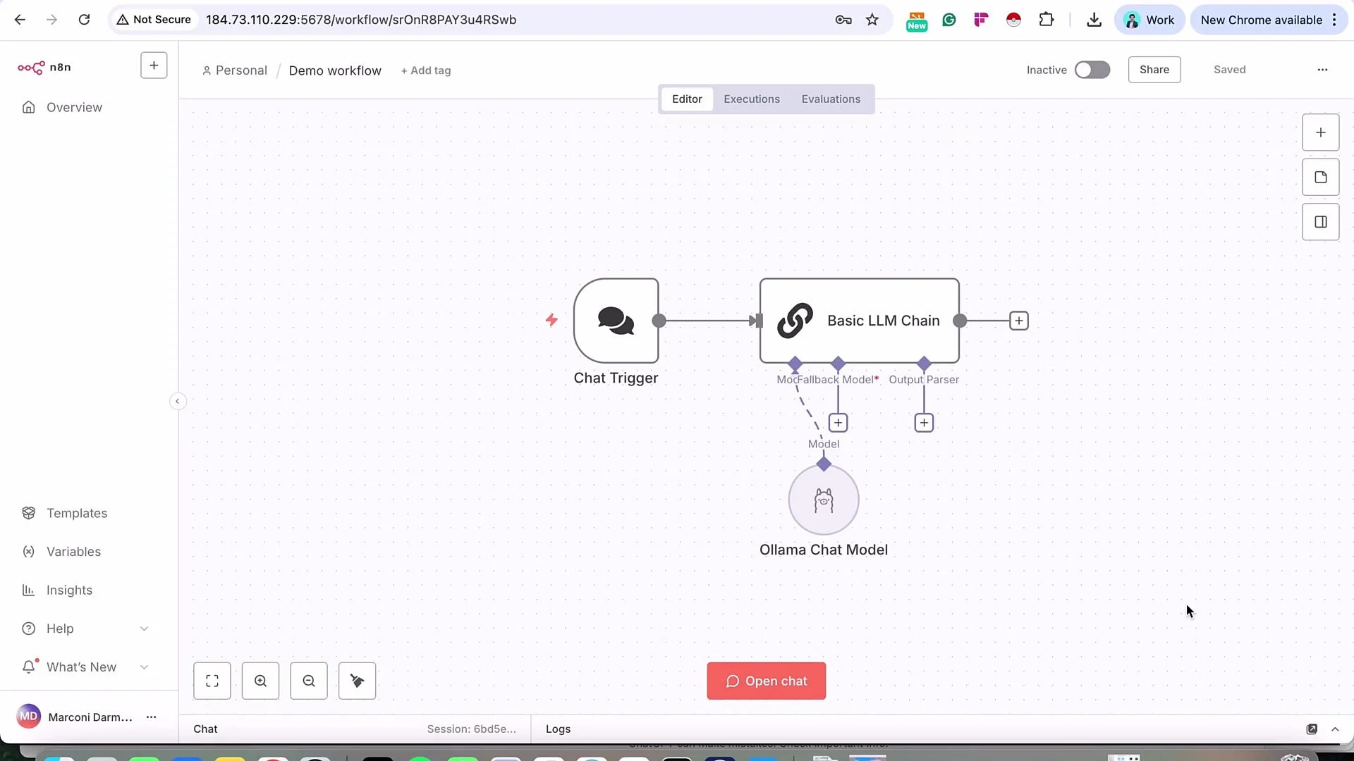The image size is (1354, 761).
Task: Switch to the Evaluations tab
Action: pyautogui.click(x=831, y=99)
